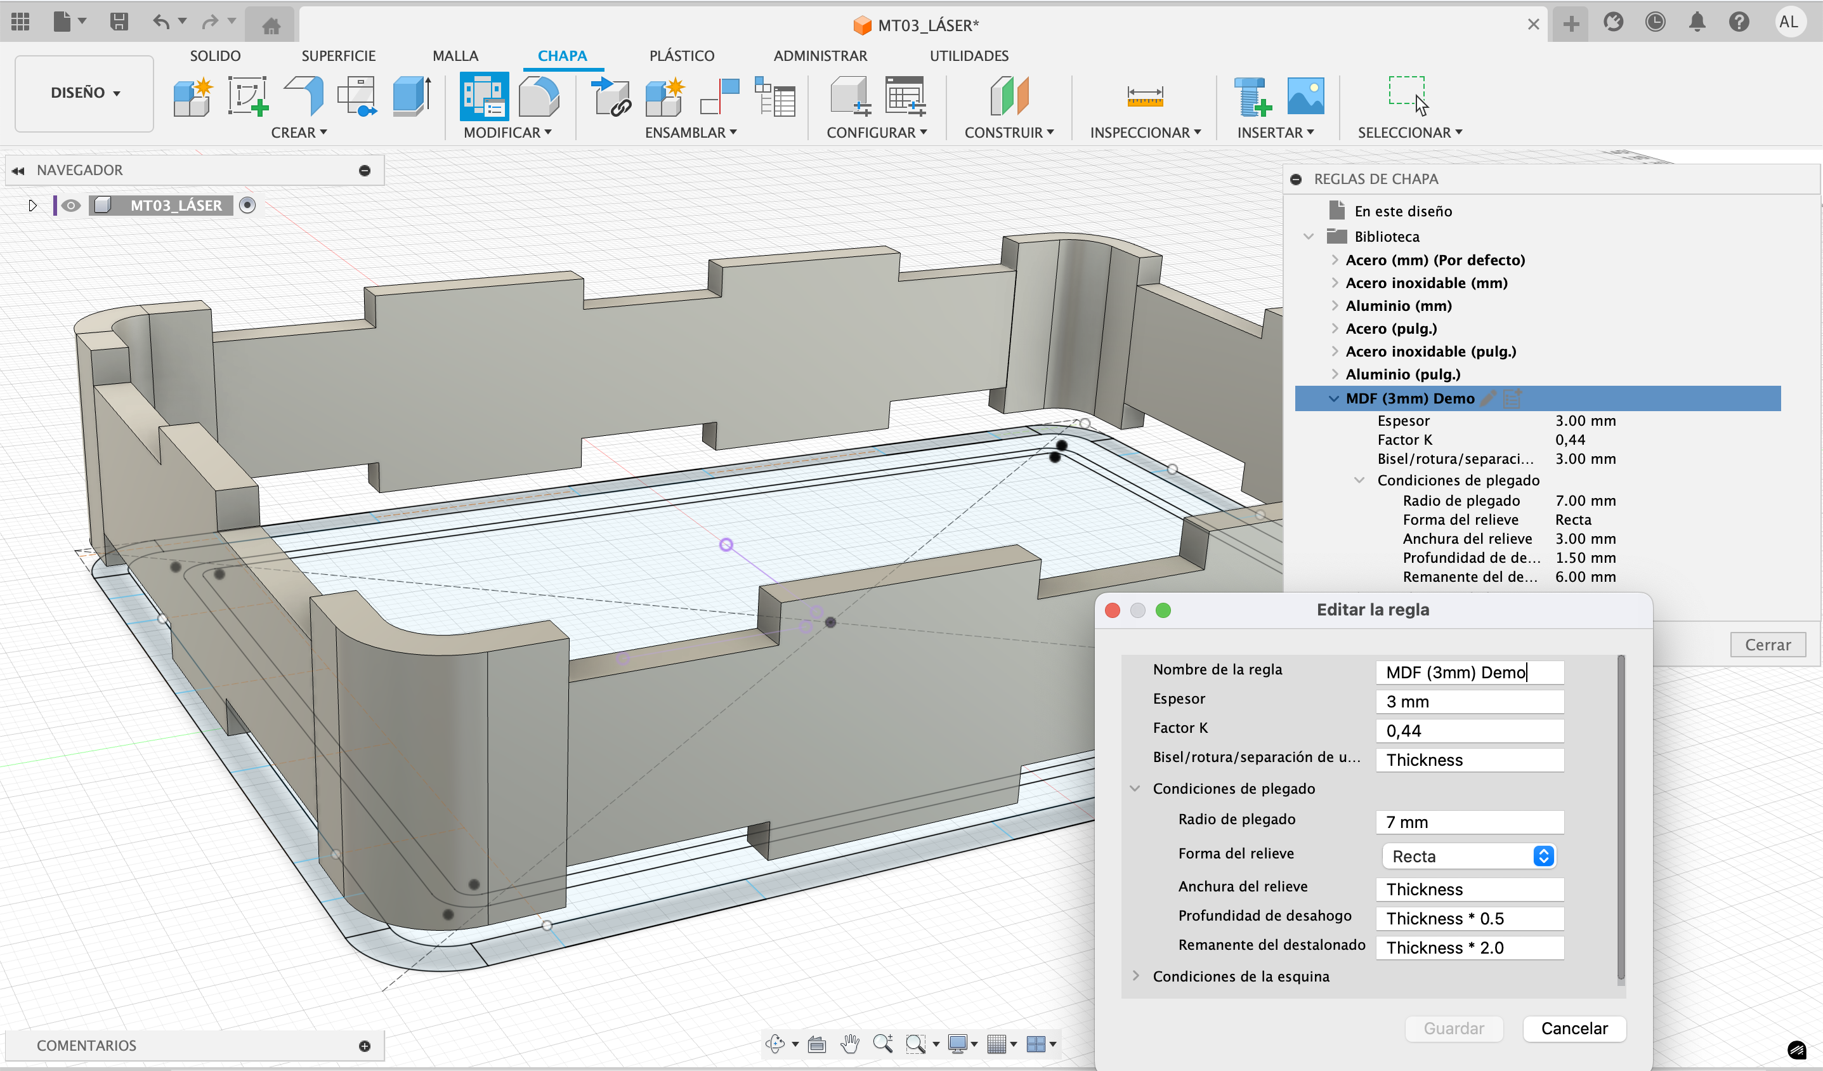Image resolution: width=1823 pixels, height=1071 pixels.
Task: Switch to the SUPERFICIE tab
Action: 338,56
